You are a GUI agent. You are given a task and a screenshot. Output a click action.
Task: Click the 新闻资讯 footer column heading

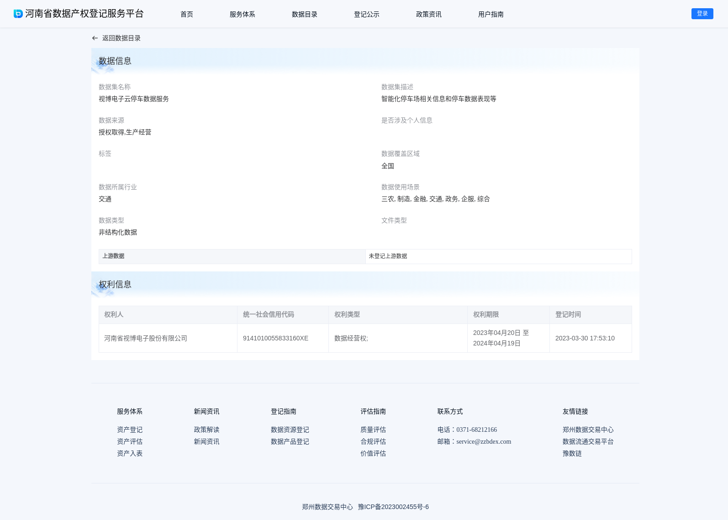[206, 411]
